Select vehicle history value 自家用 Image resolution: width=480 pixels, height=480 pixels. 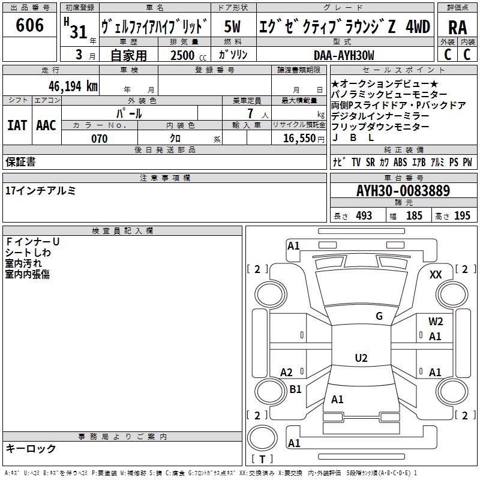click(x=128, y=55)
